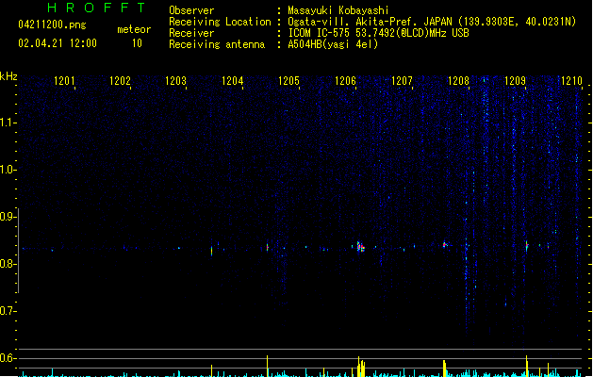This screenshot has width=593, height=377.
Task: Click time marker 1204
Action: pyautogui.click(x=232, y=81)
